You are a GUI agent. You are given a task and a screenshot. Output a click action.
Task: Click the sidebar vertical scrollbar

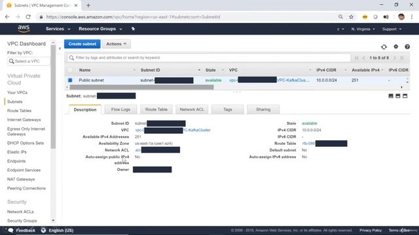click(53, 96)
